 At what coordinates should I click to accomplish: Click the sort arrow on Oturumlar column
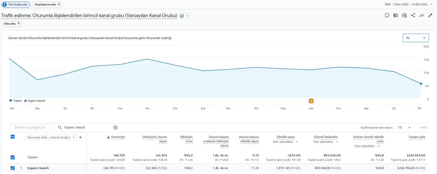[x=109, y=137]
